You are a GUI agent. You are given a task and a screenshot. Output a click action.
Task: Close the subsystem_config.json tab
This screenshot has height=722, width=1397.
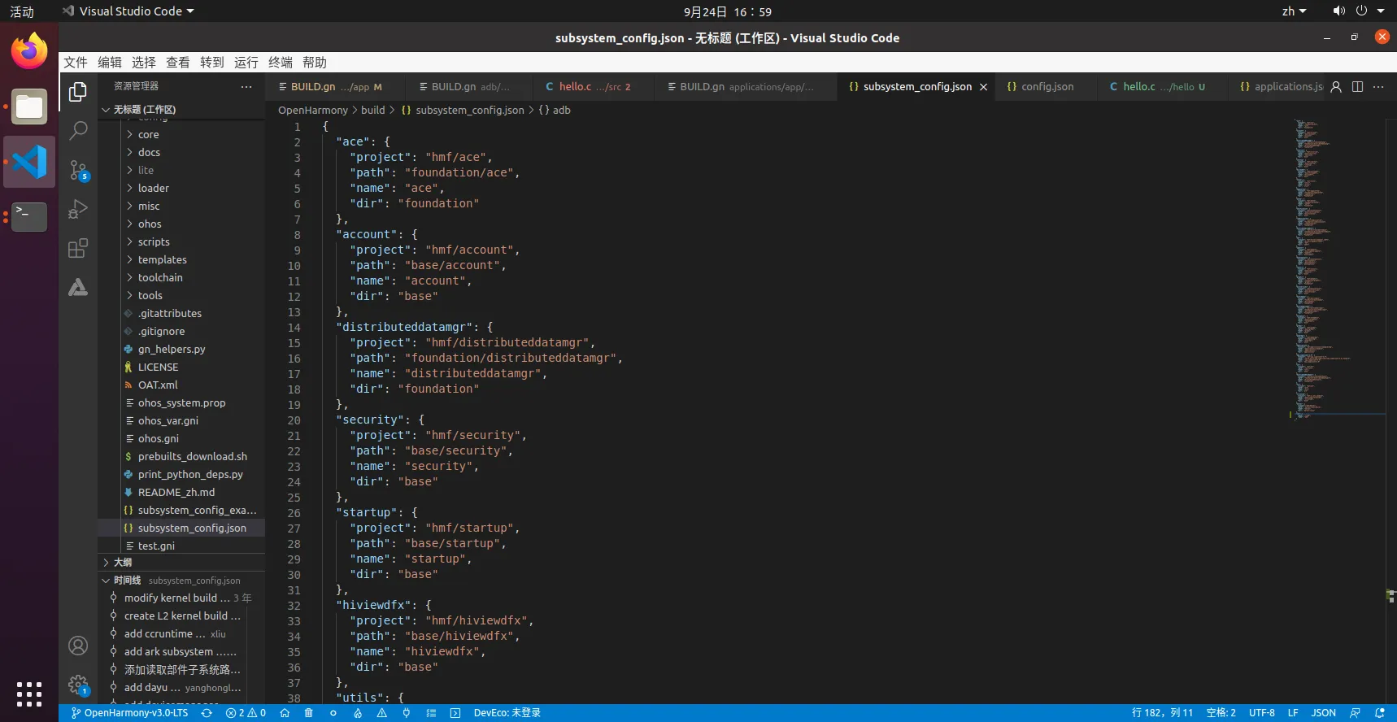(x=983, y=87)
